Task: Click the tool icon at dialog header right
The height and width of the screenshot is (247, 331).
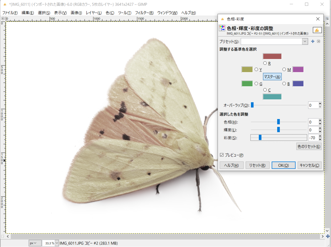Action: click(317, 30)
